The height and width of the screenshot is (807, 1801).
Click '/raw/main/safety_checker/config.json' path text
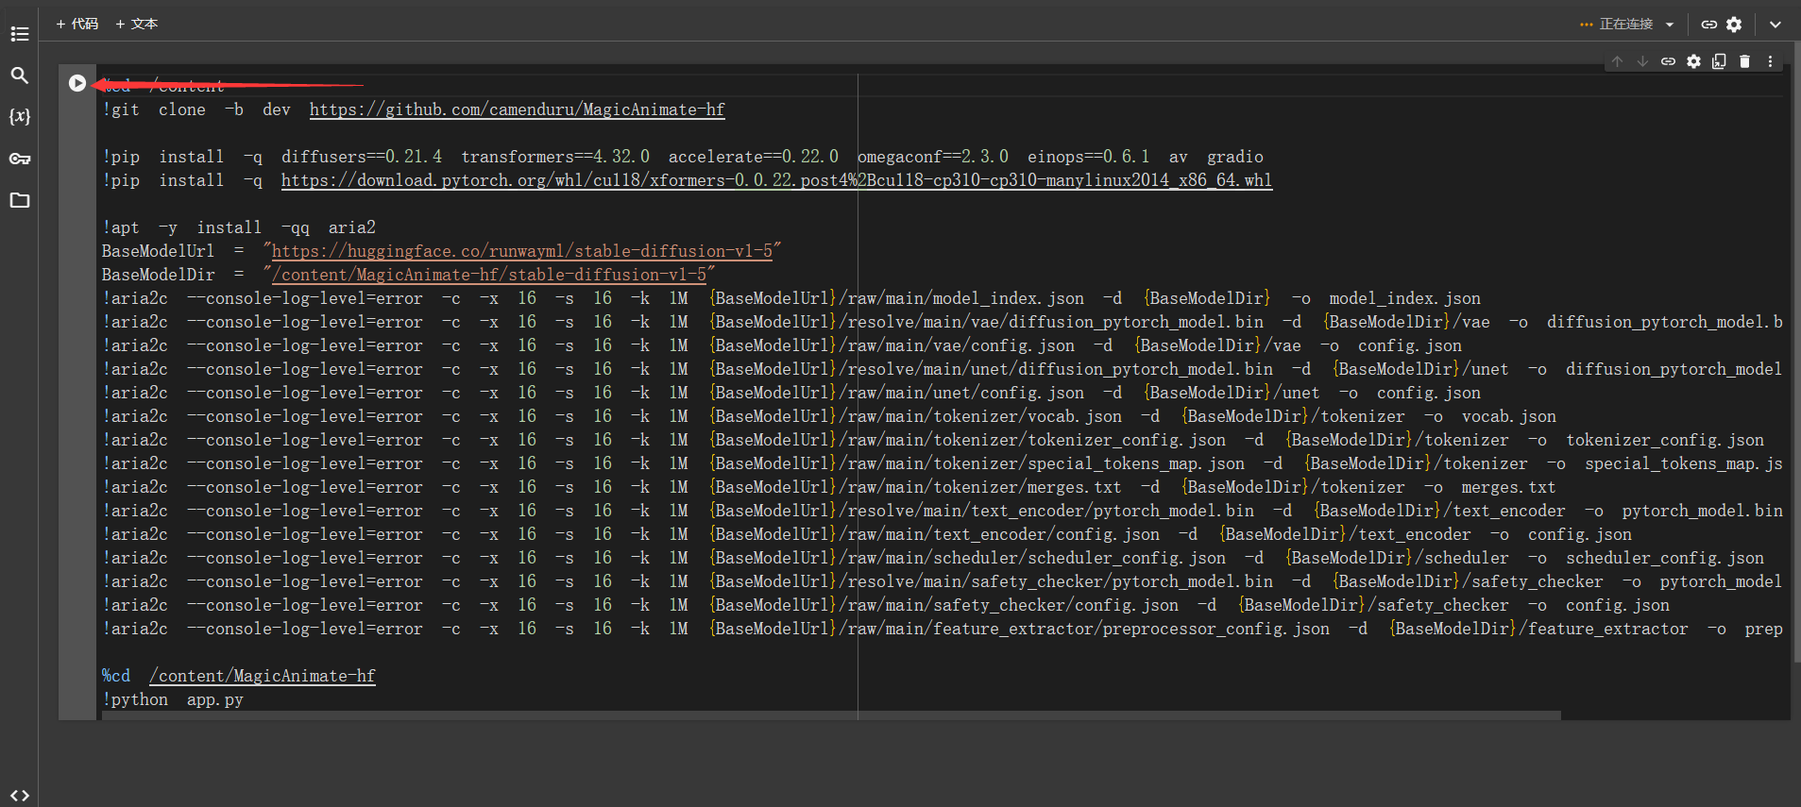[1009, 605]
